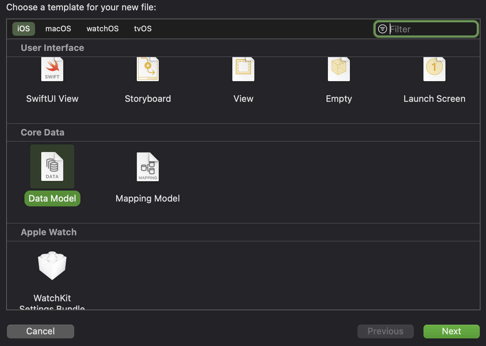The image size is (486, 346).
Task: Open the tvOS platform tab
Action: pos(143,29)
